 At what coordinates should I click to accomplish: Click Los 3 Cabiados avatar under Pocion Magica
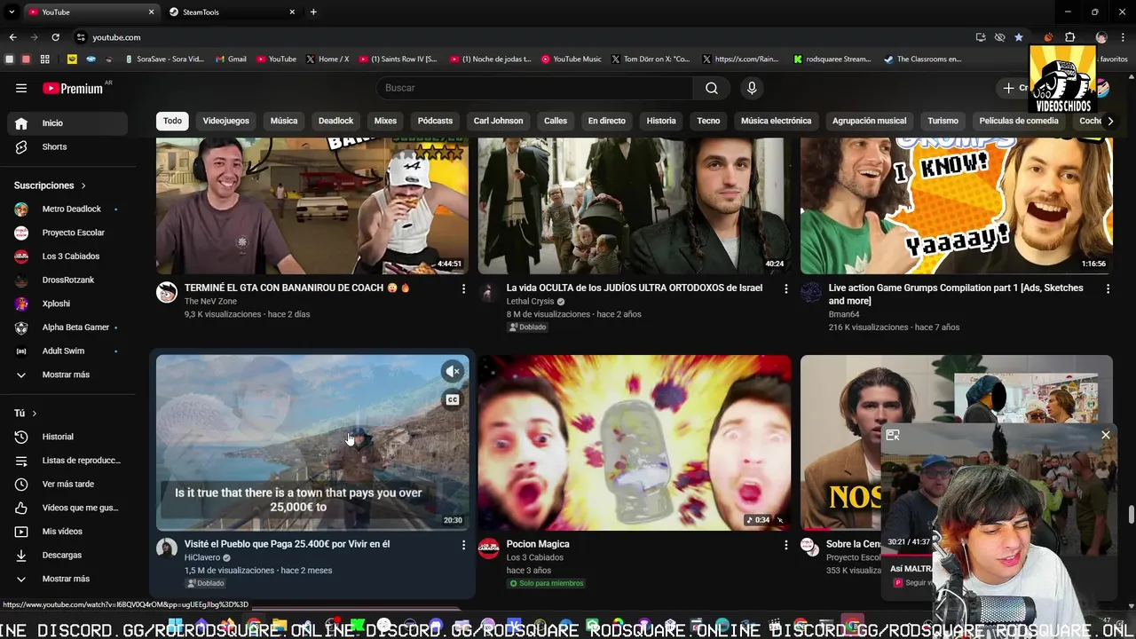[489, 548]
